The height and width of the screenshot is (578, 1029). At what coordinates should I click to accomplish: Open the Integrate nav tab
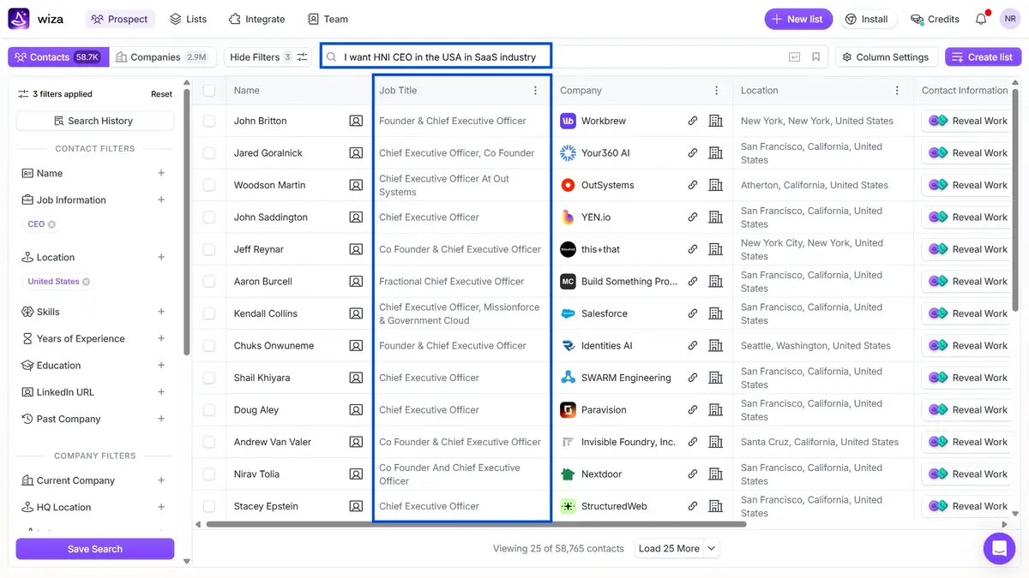[256, 19]
